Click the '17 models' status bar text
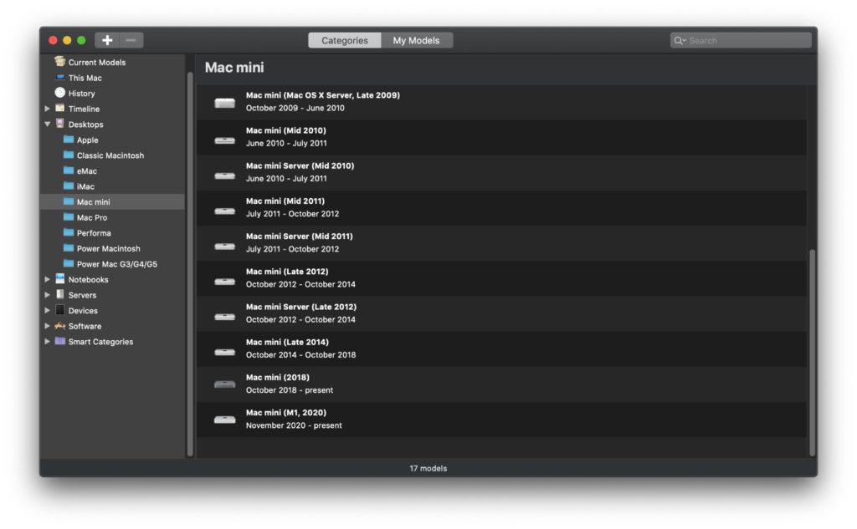The width and height of the screenshot is (857, 529). [428, 468]
